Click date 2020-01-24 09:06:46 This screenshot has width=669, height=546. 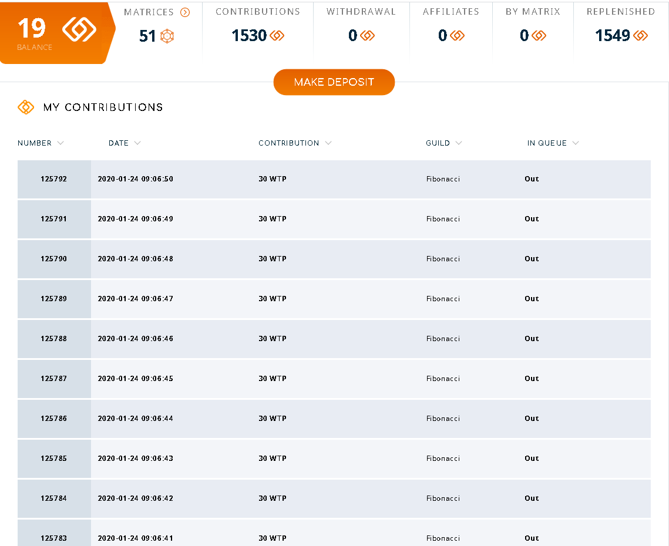pyautogui.click(x=135, y=339)
